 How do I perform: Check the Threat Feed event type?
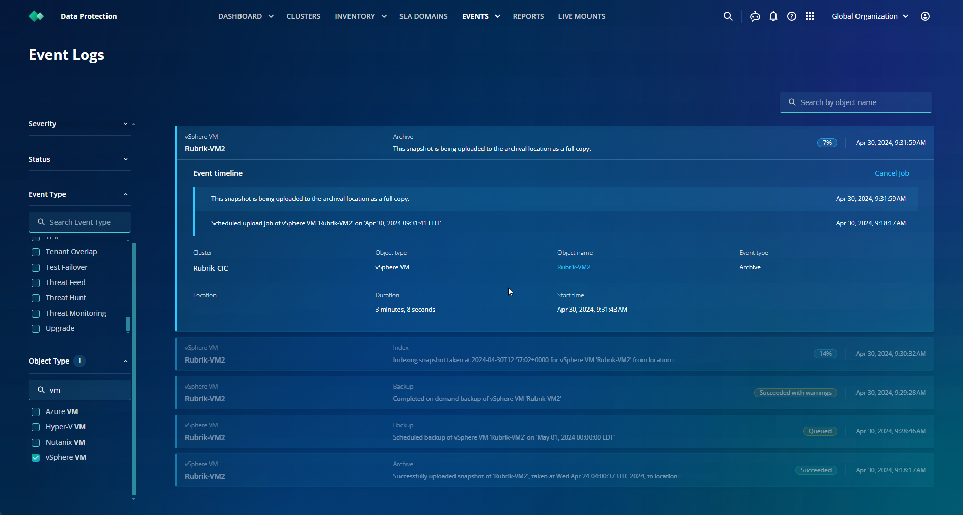point(36,283)
